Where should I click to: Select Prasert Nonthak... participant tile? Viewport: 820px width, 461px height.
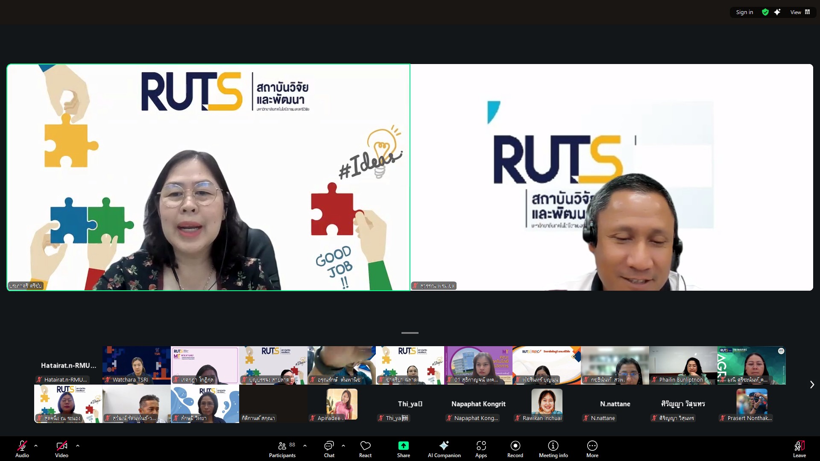(752, 404)
